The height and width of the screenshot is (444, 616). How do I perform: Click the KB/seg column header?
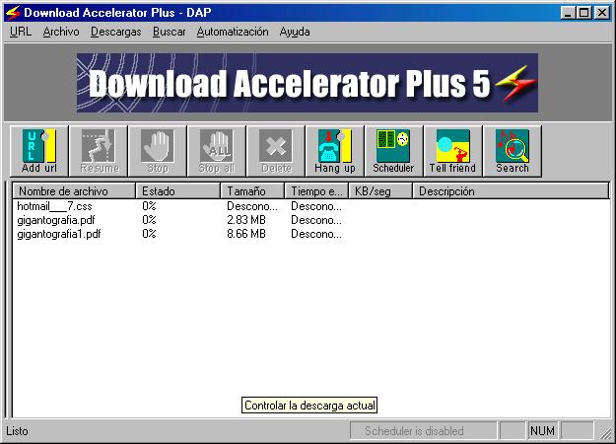pyautogui.click(x=380, y=191)
